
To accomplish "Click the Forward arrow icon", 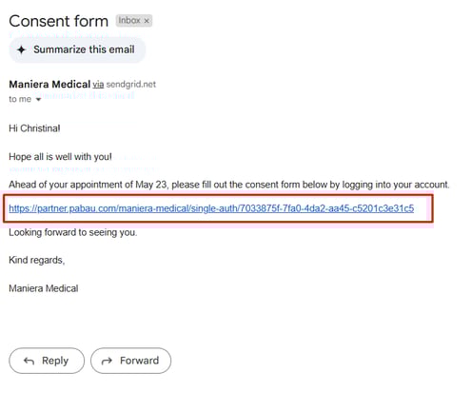I will pos(107,361).
